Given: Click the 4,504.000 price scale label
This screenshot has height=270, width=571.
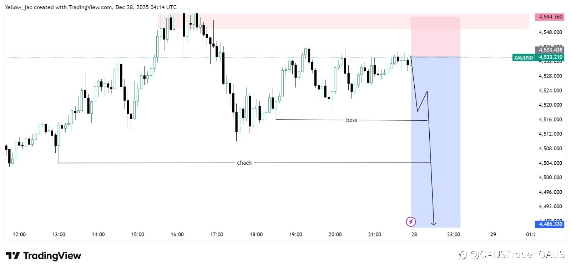Looking at the screenshot, I should 550,163.
